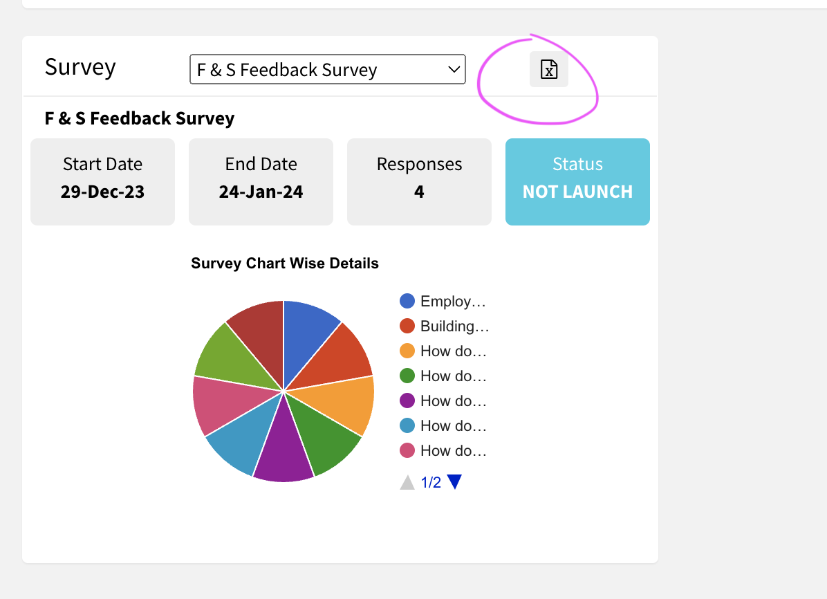Click the F & S Feedback Survey heading

tap(139, 118)
